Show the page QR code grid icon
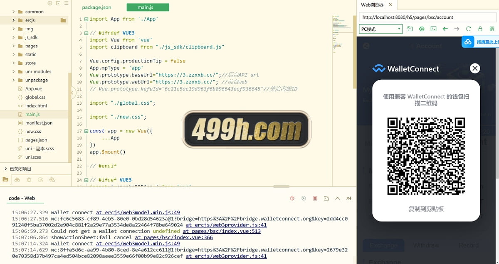Image resolution: width=499 pixels, height=264 pixels. (x=492, y=29)
